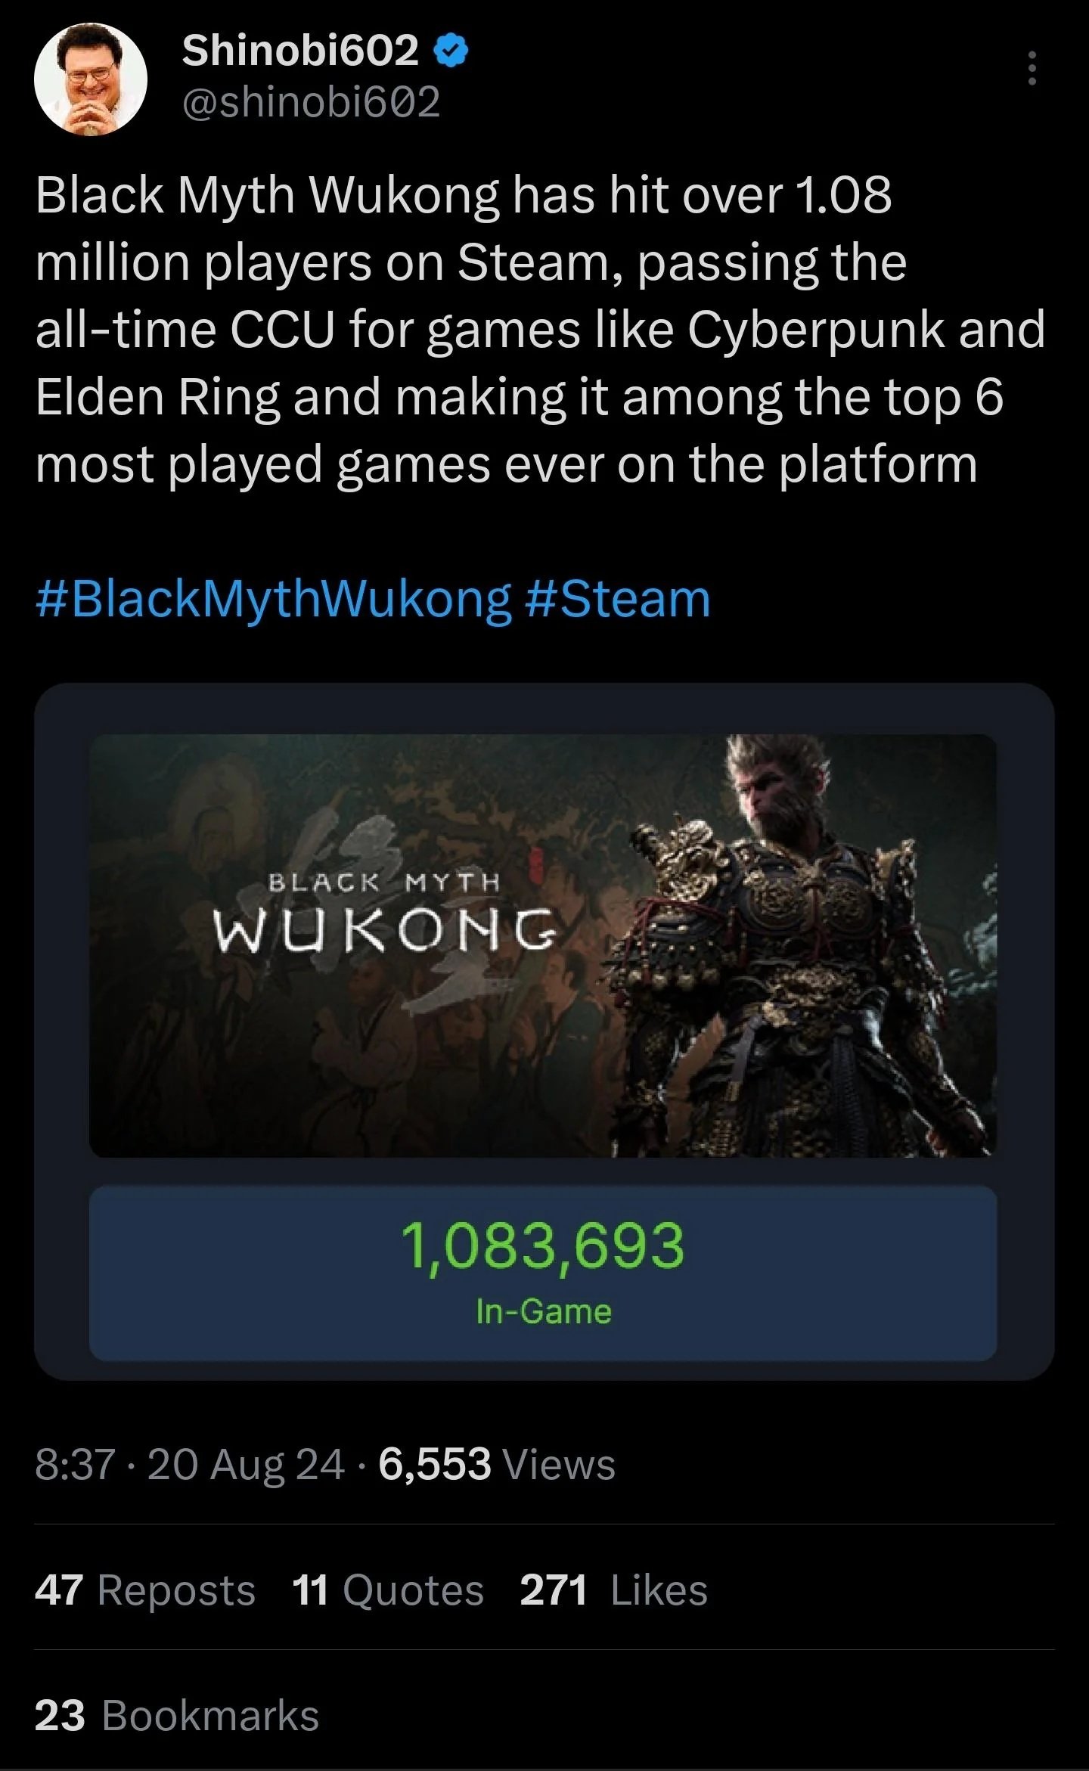Open the #BlackMythWukong hashtag

274,599
